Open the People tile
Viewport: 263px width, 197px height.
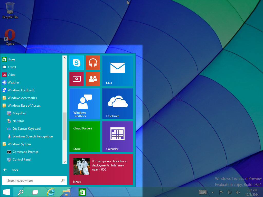(93, 79)
